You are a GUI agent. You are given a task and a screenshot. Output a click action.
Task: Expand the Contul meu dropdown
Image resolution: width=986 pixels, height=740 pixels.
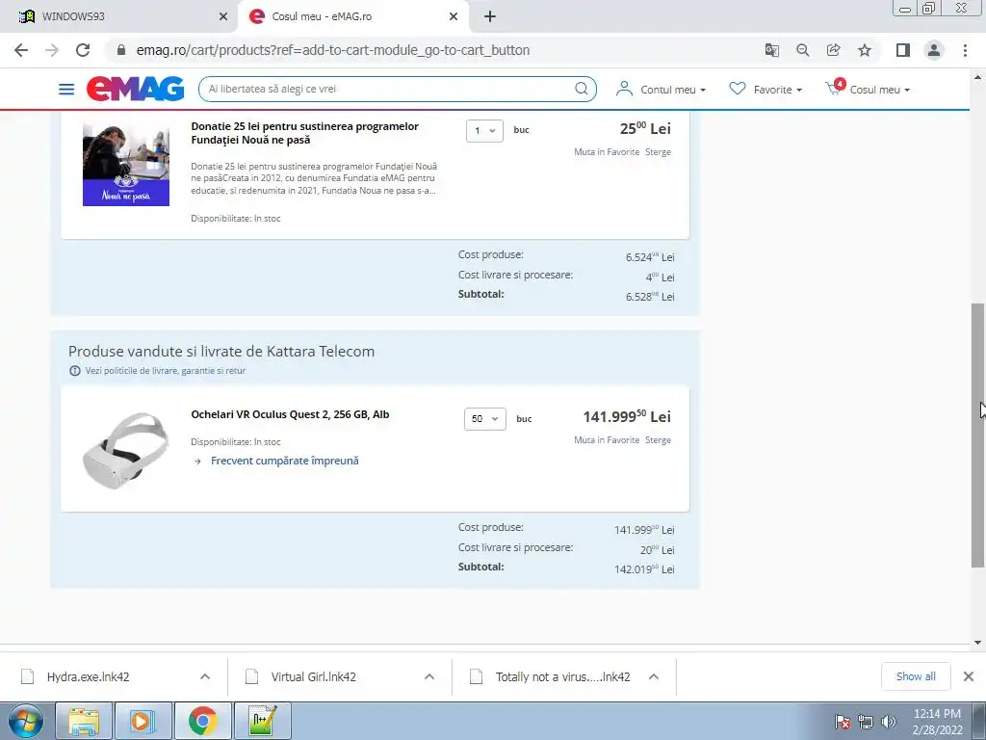coord(703,90)
